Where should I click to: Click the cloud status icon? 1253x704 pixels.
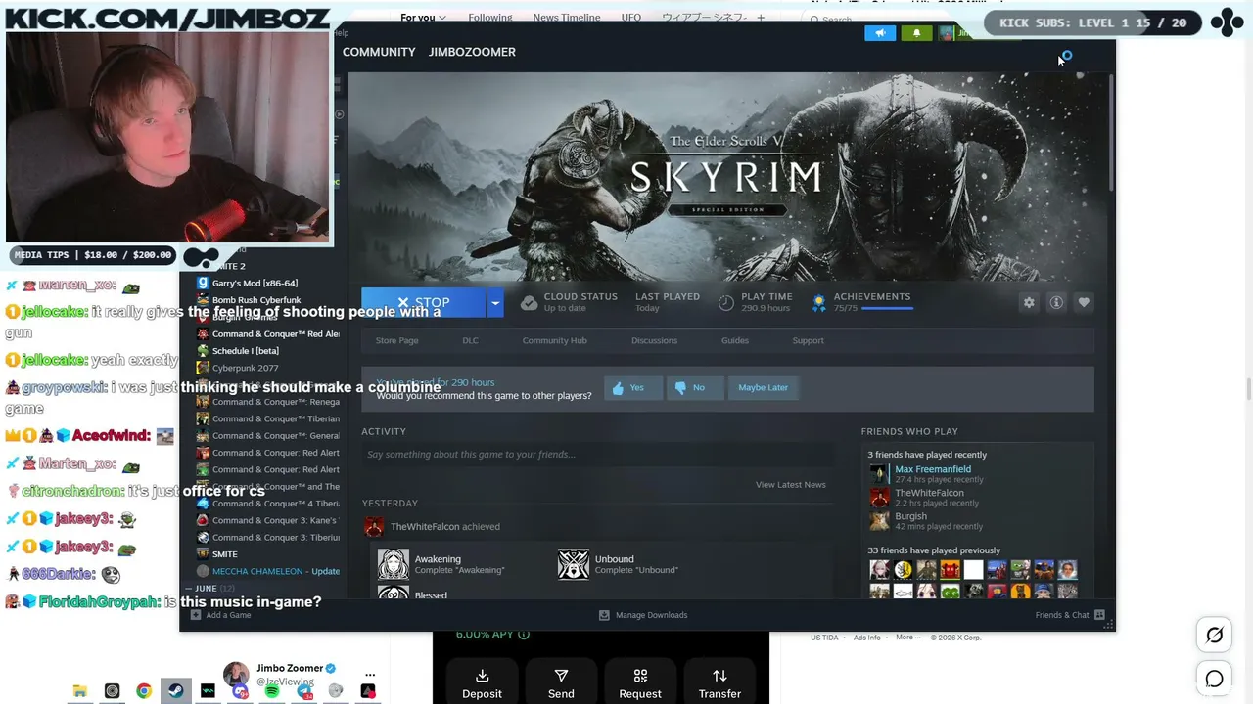point(529,303)
